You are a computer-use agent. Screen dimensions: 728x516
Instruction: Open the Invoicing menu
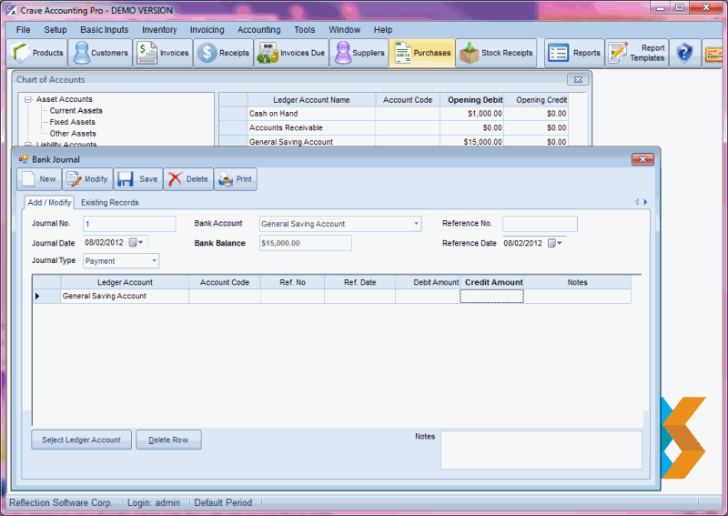click(207, 30)
